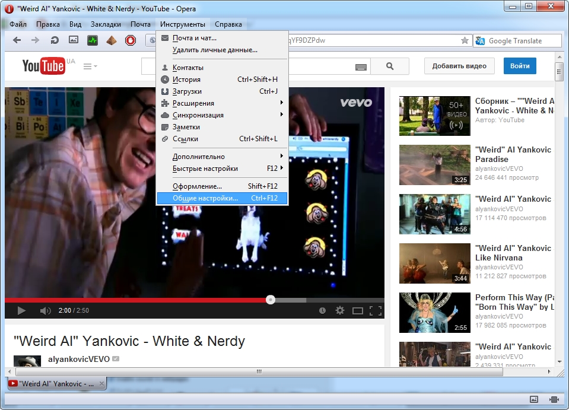This screenshot has height=410, width=569.
Task: Open the Закладки menu
Action: (x=106, y=24)
